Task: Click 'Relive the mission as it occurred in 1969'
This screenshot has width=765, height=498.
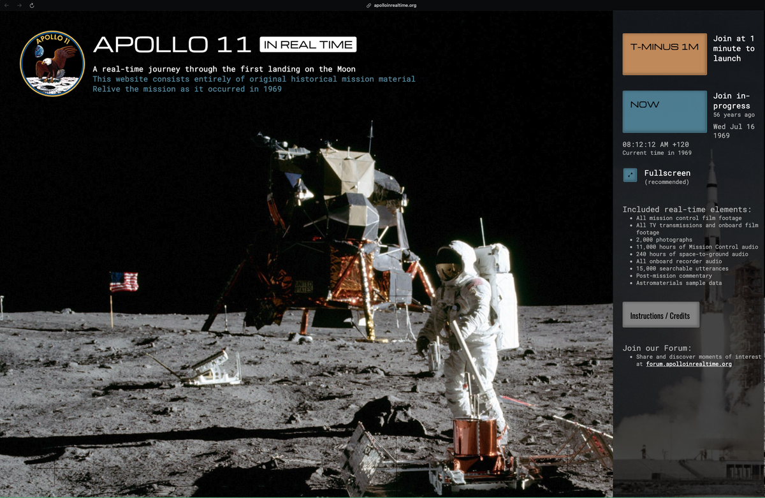Action: click(187, 89)
